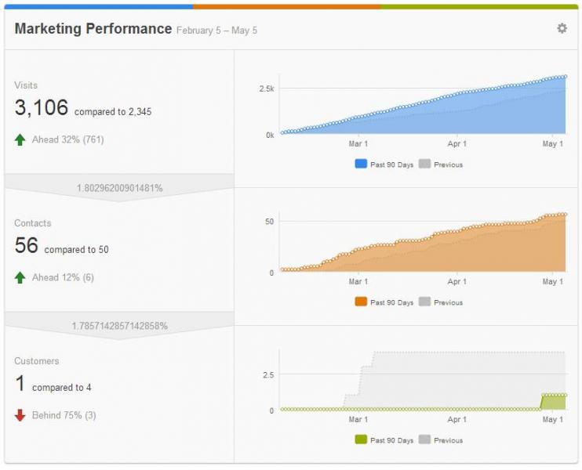This screenshot has width=582, height=470.
Task: Click the green up arrow beside Contacts
Action: [20, 277]
